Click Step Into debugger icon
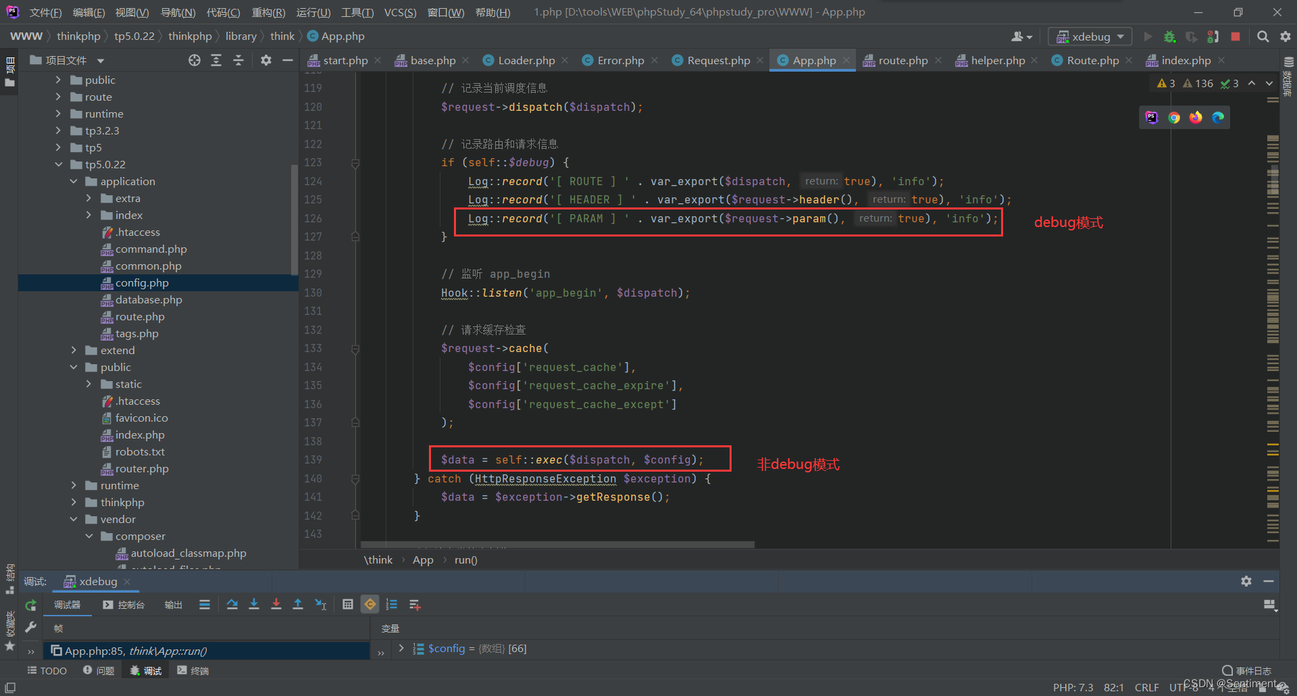The height and width of the screenshot is (696, 1297). tap(254, 605)
